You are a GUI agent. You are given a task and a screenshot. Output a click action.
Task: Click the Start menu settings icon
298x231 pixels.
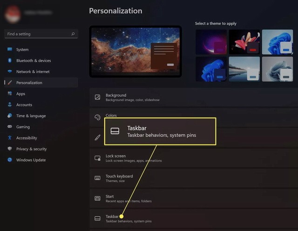coord(97,198)
